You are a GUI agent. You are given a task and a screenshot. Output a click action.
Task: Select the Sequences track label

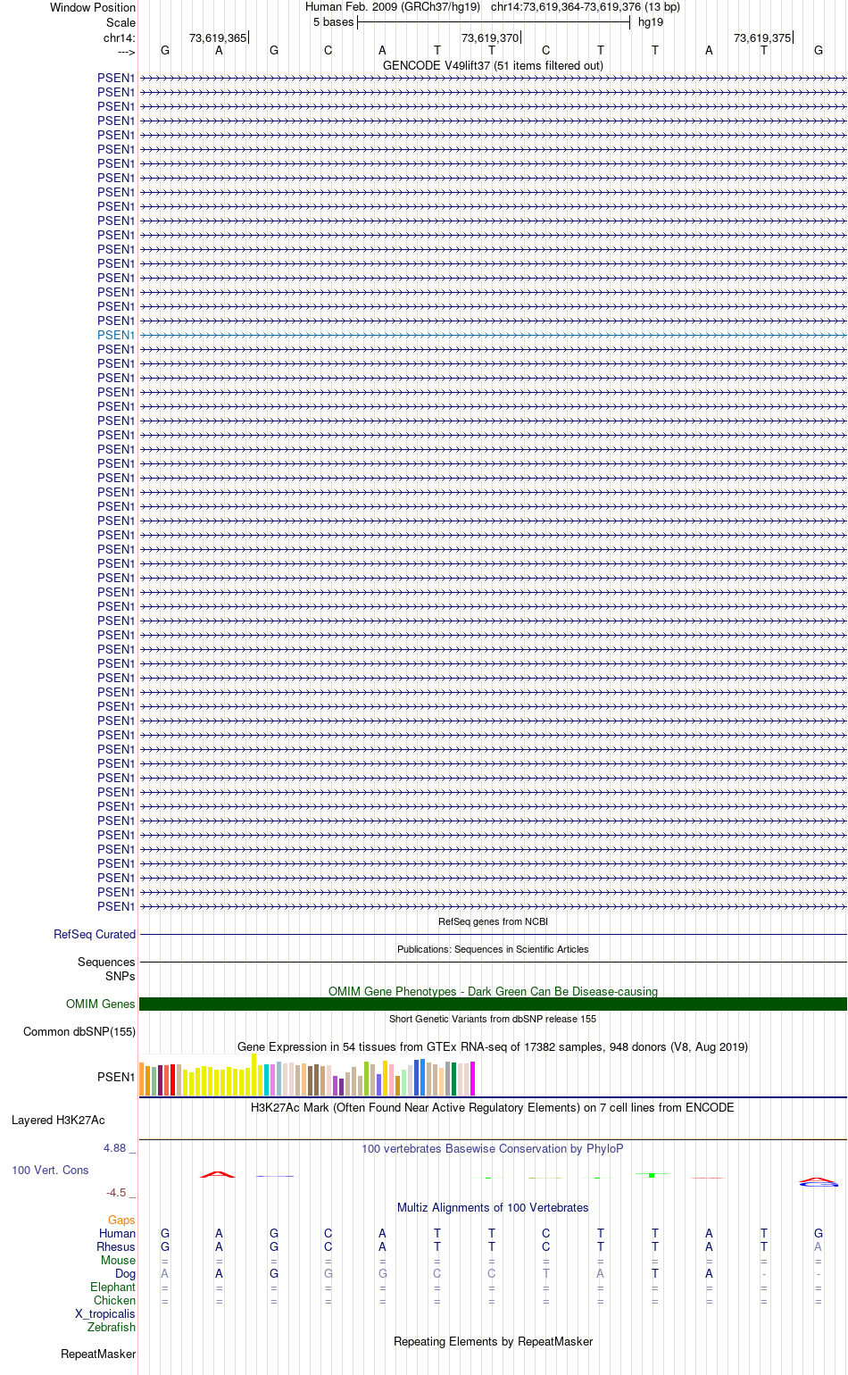pos(106,962)
